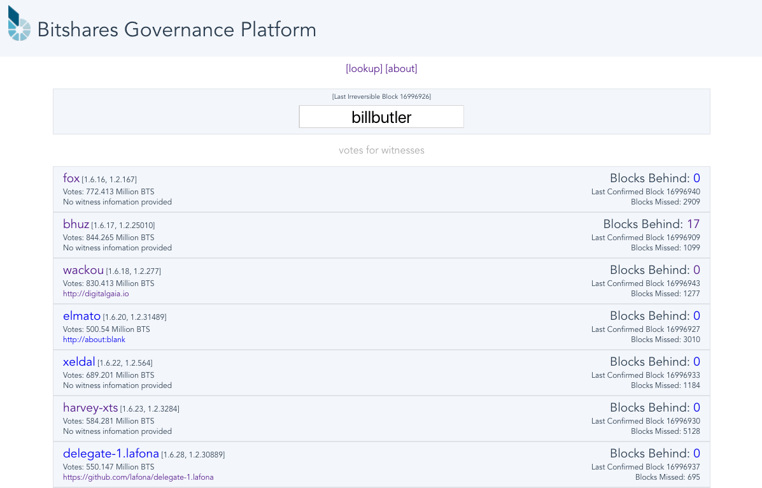
Task: Select the Last Irreversible Block 16996926 text
Action: [x=381, y=96]
